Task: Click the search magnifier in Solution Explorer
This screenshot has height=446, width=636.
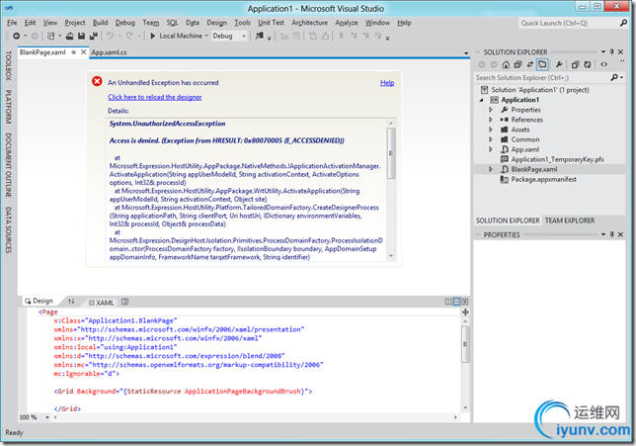Action: 615,77
